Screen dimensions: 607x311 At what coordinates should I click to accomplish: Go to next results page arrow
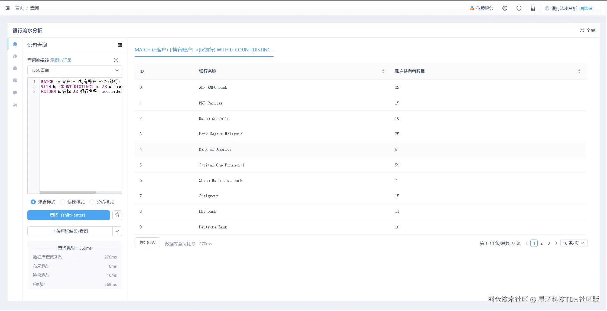(x=556, y=243)
